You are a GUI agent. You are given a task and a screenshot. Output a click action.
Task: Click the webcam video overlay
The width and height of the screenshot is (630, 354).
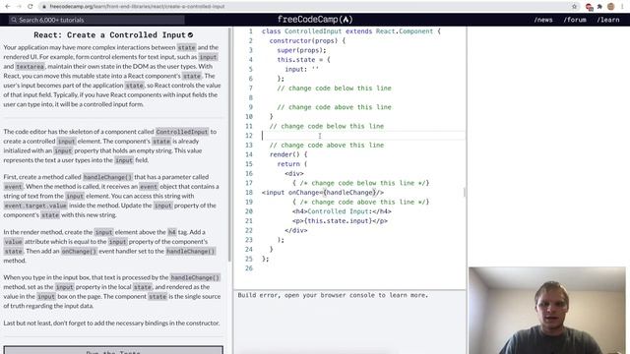[547, 311]
